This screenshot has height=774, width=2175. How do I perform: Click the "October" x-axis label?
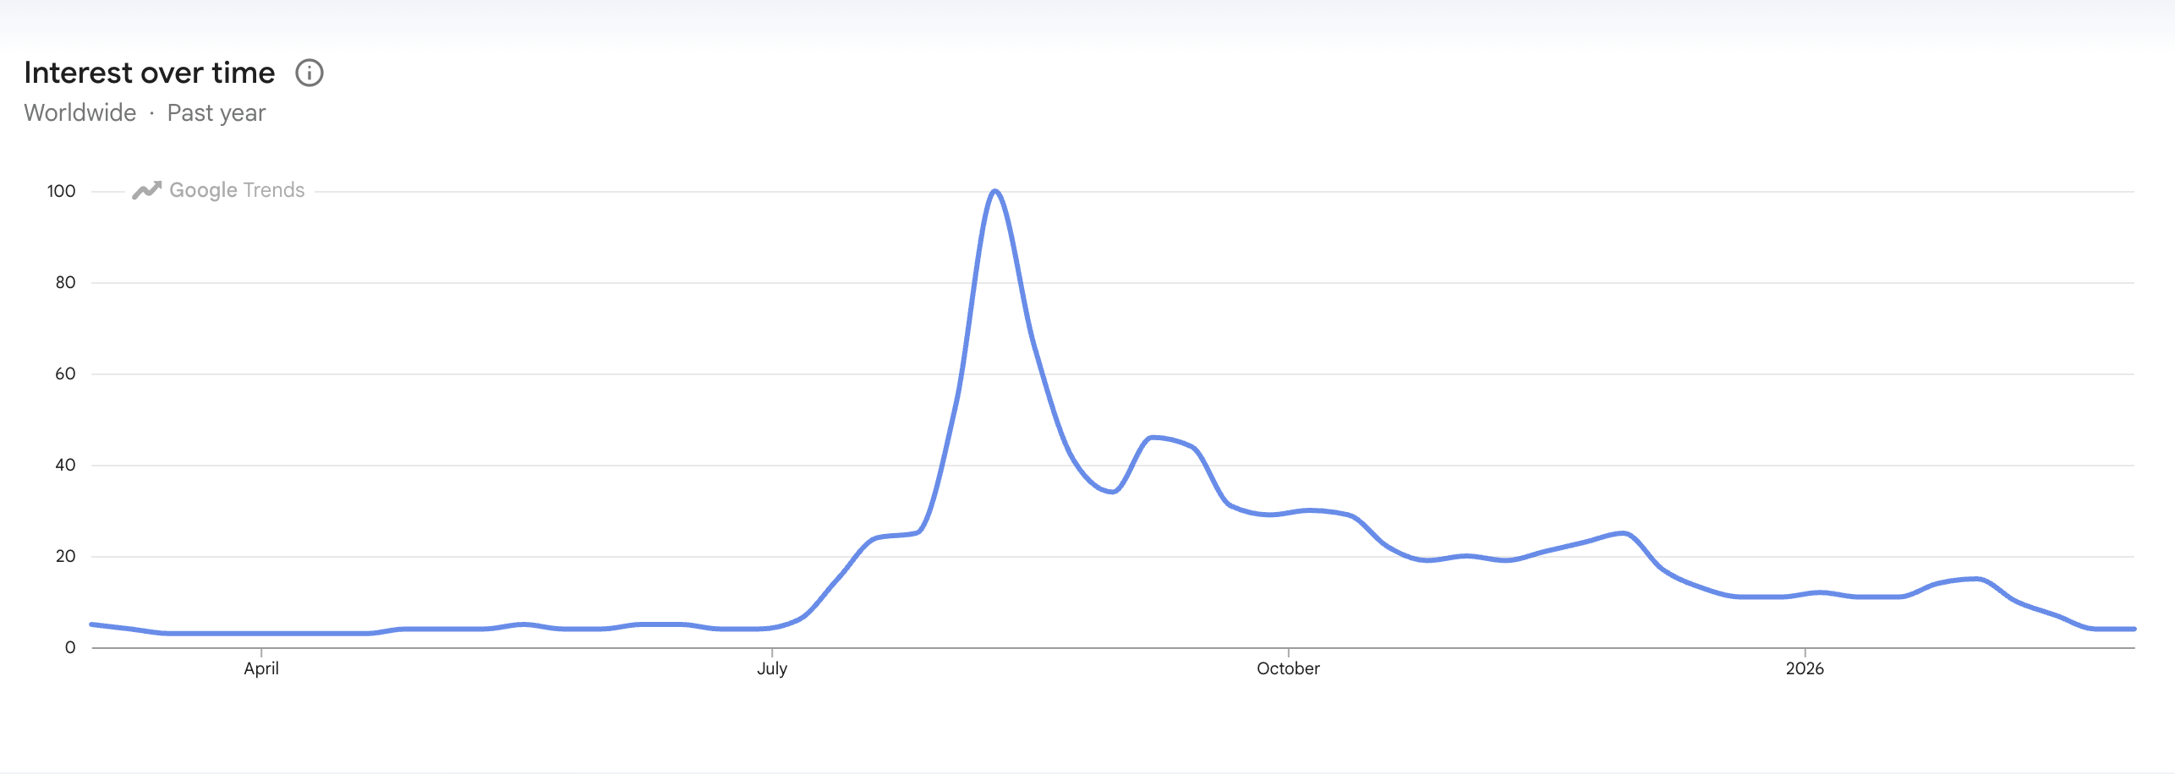[1288, 669]
